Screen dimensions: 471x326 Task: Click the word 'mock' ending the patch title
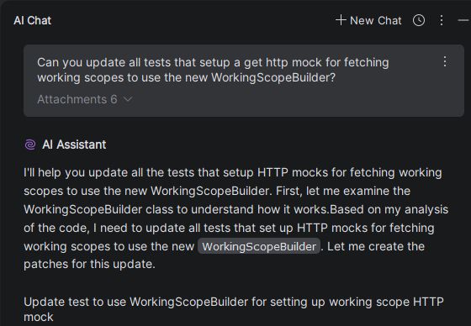pyautogui.click(x=39, y=317)
